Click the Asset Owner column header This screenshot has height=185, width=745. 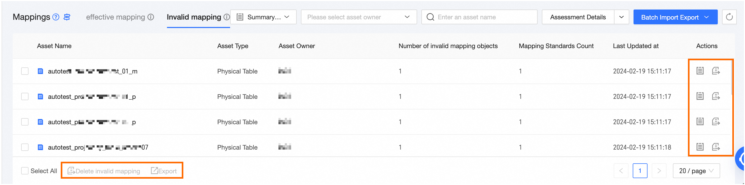click(x=297, y=46)
